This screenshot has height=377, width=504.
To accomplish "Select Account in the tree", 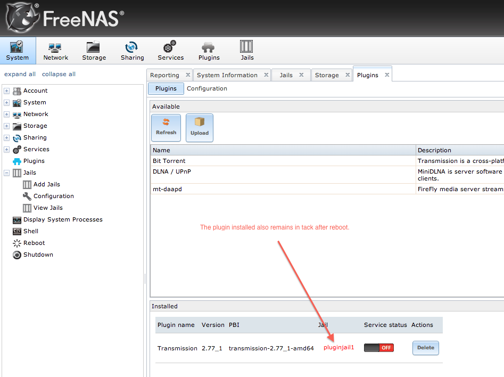I will [35, 91].
